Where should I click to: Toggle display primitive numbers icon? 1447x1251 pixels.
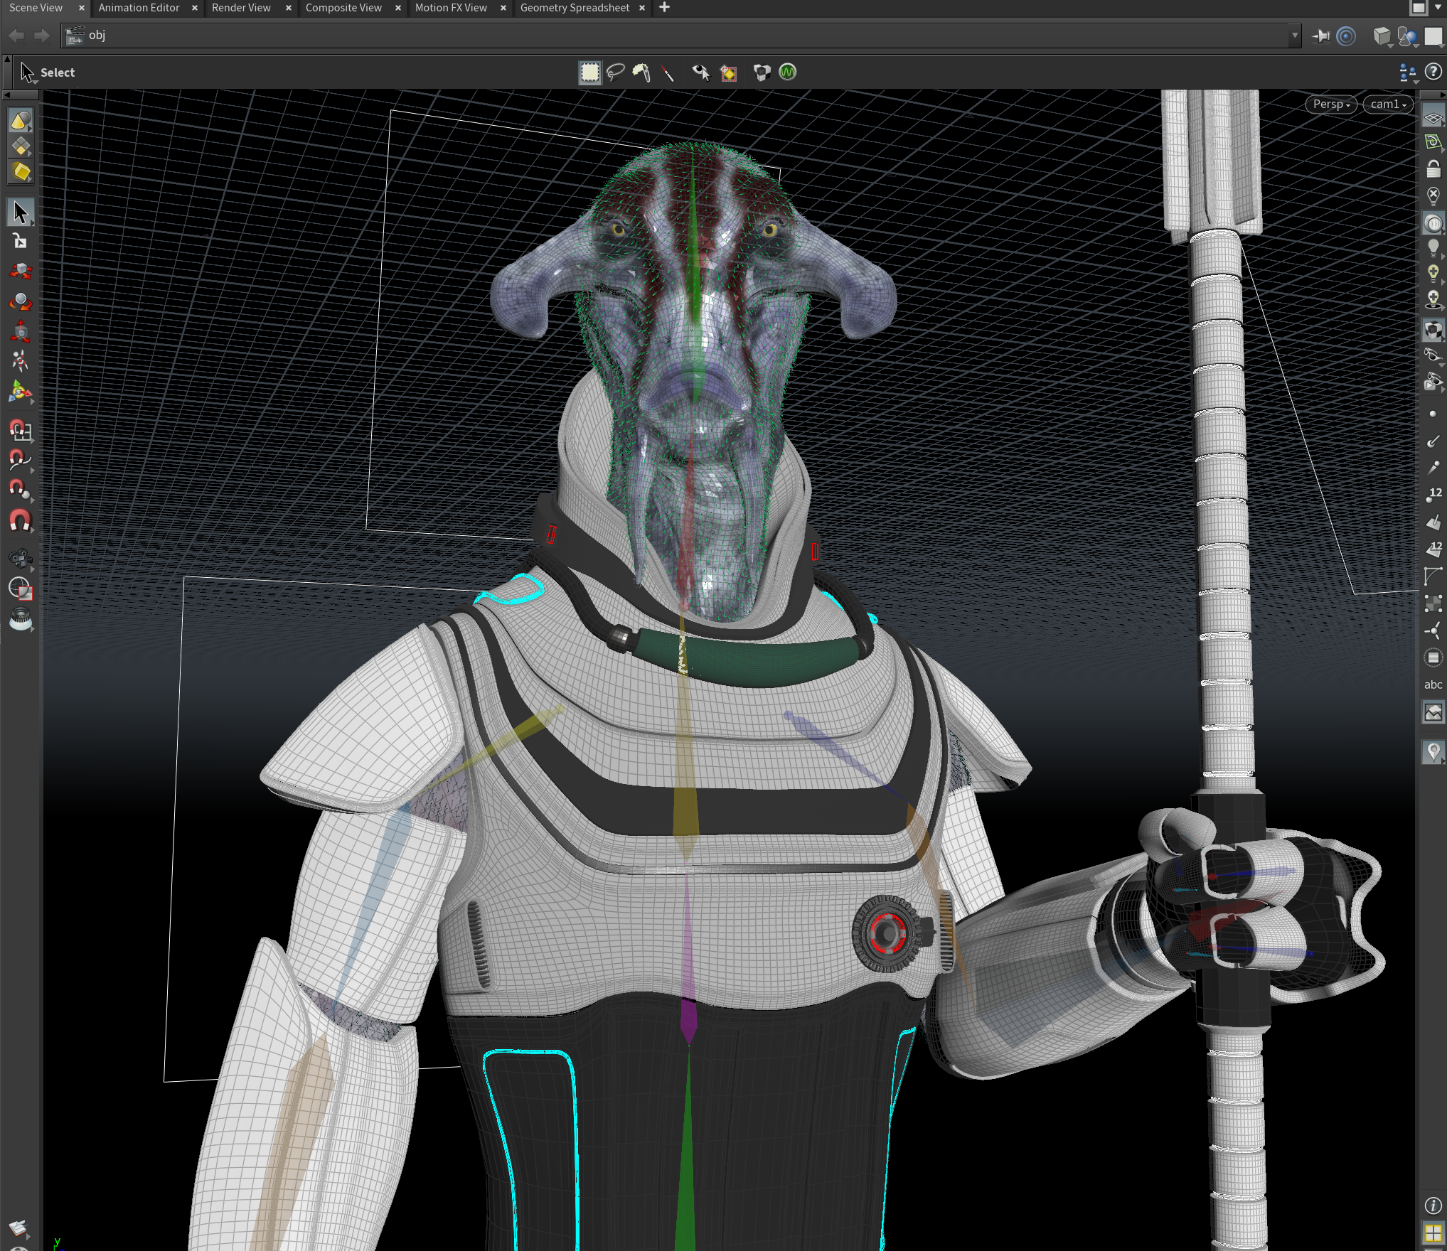tap(1433, 548)
